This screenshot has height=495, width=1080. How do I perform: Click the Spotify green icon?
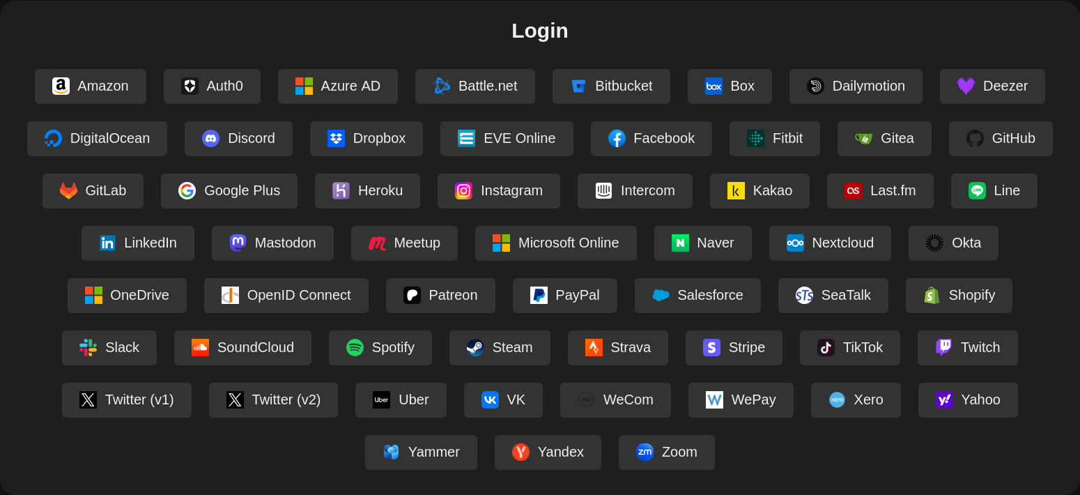pyautogui.click(x=355, y=348)
